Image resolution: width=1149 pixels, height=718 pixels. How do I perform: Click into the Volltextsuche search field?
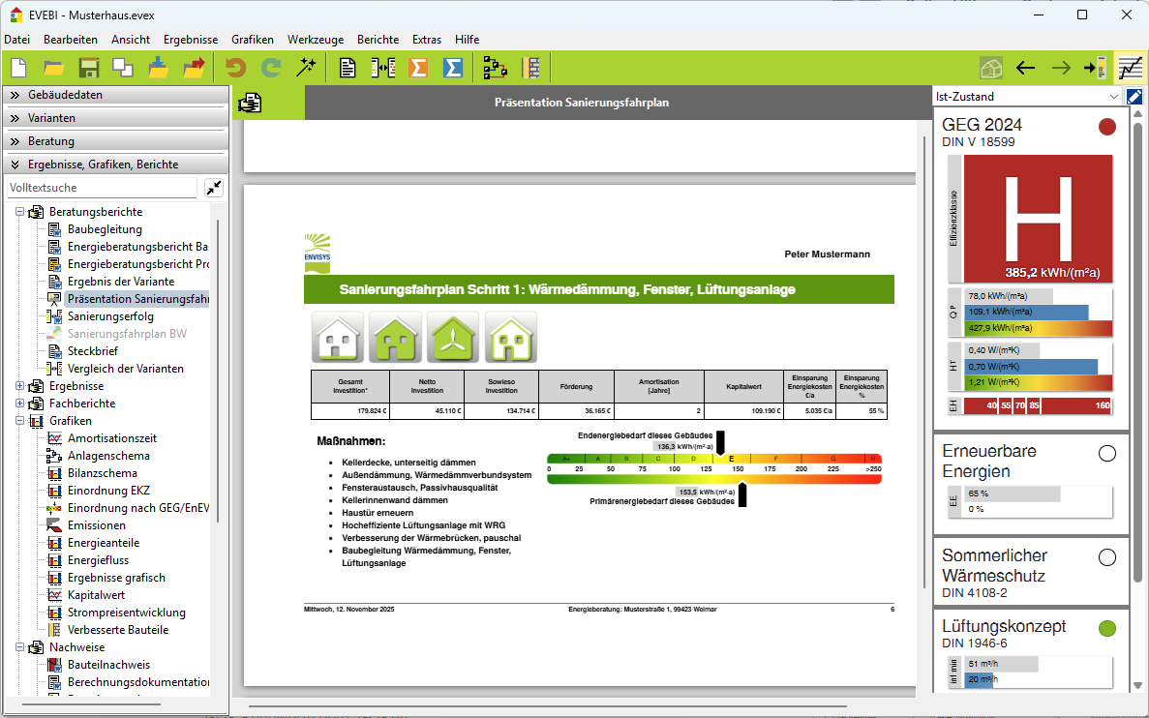click(x=102, y=187)
